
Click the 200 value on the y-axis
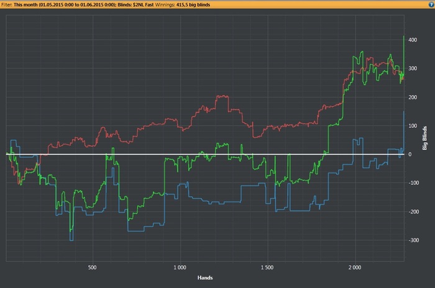413,97
